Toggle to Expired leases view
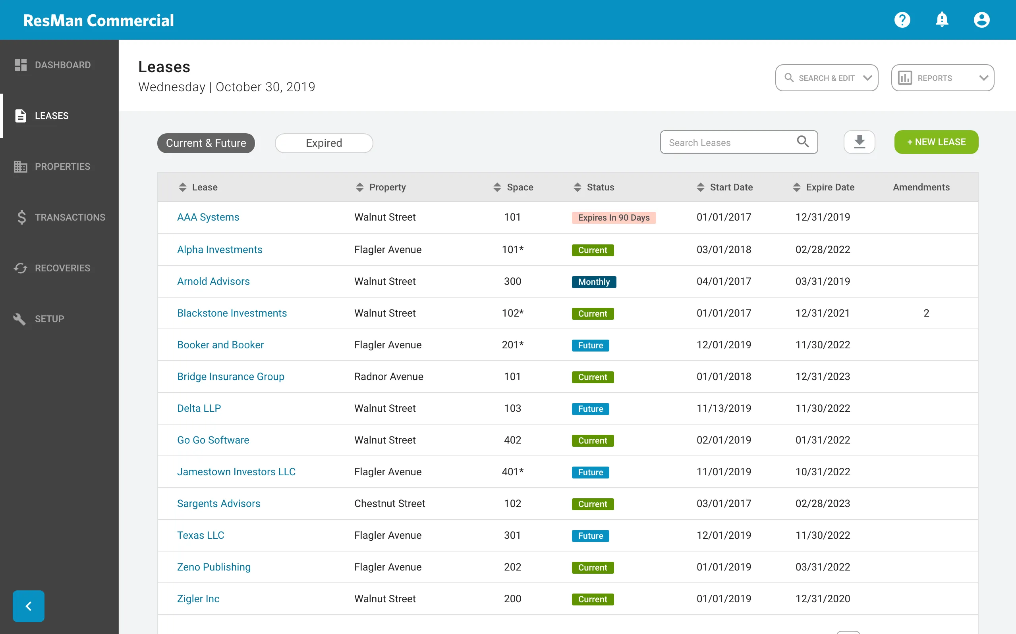 pos(324,142)
